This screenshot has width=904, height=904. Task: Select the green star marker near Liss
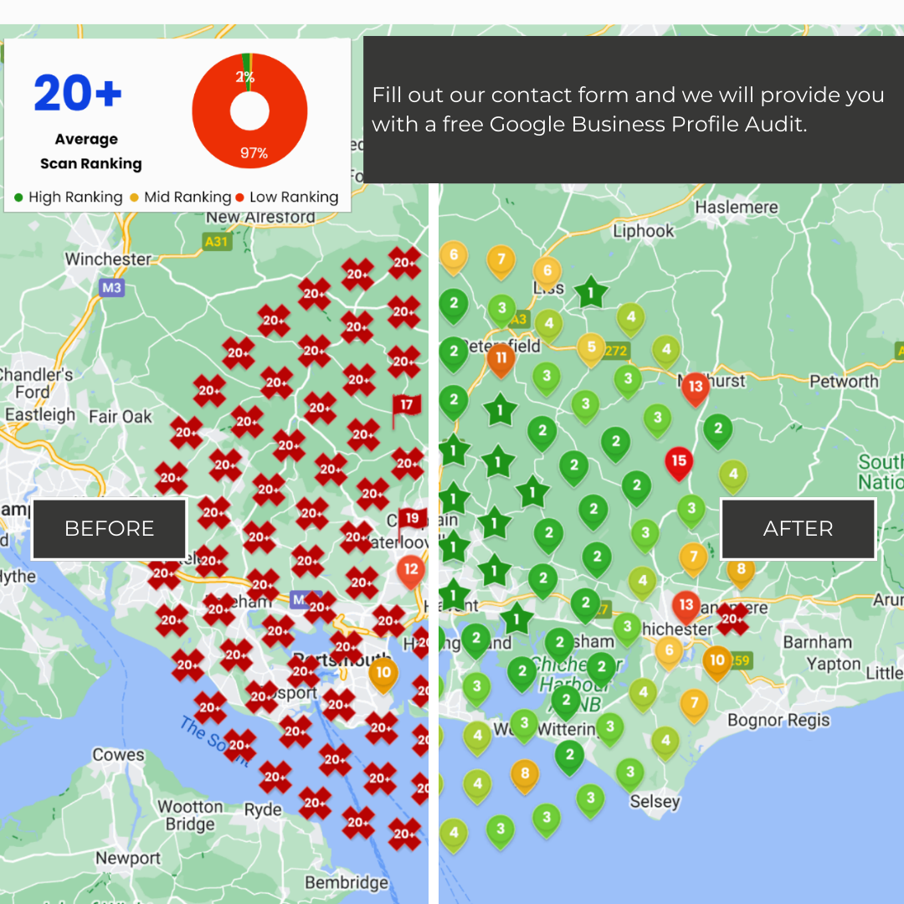coord(591,293)
